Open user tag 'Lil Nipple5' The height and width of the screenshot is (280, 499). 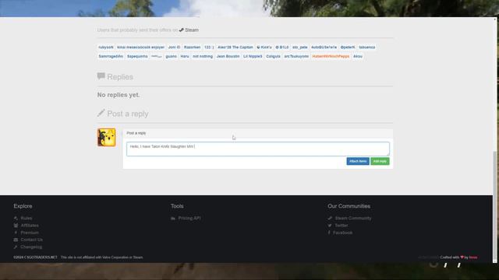click(253, 56)
